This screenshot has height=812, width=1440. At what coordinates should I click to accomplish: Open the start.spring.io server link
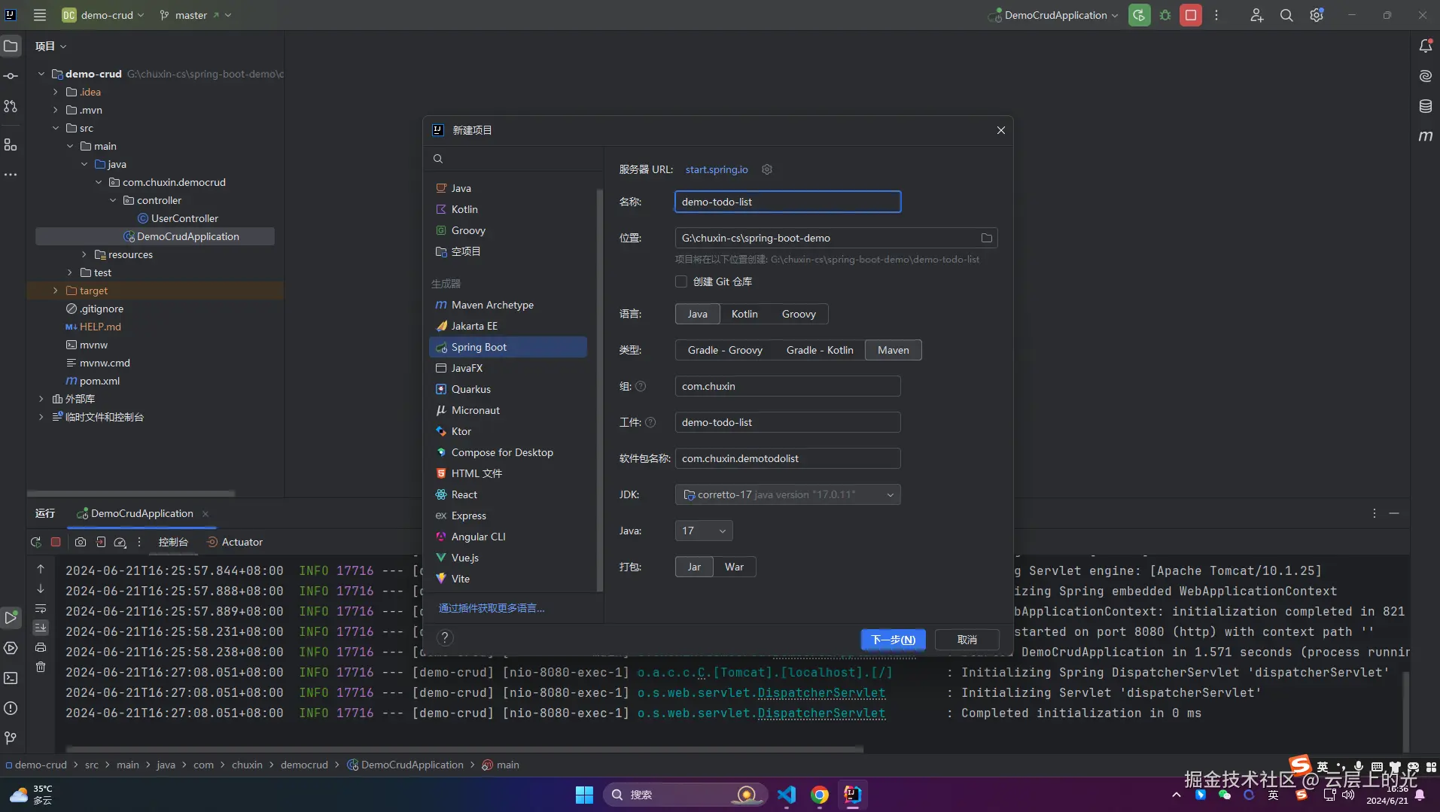tap(717, 169)
